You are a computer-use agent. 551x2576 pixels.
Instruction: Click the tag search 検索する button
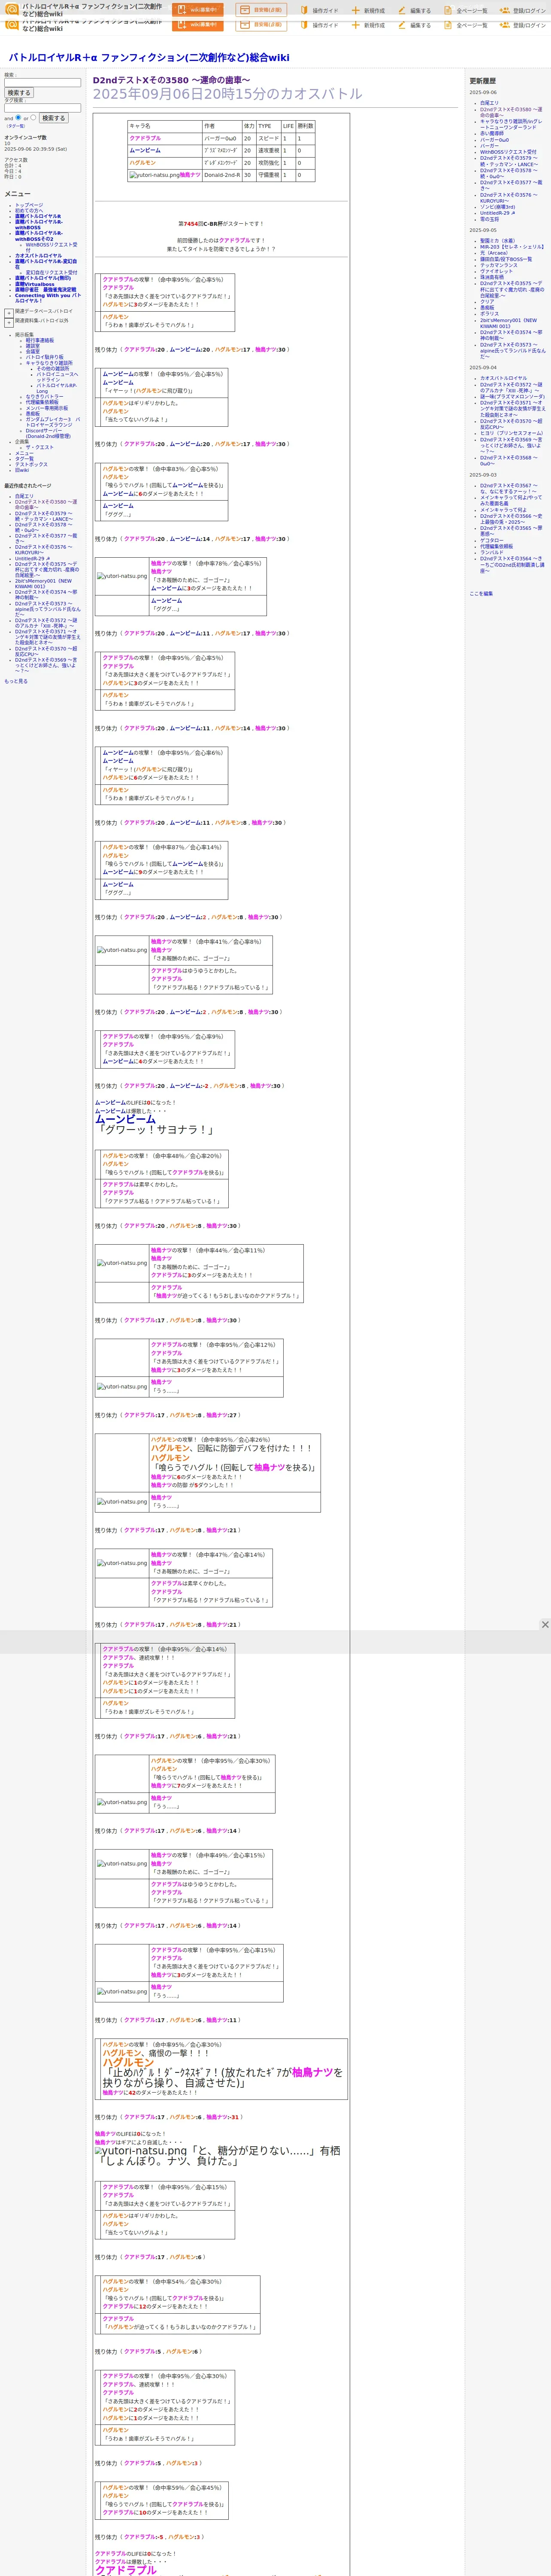point(53,118)
